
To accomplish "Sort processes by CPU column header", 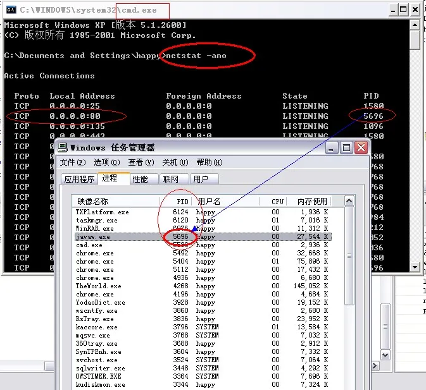I will coord(272,201).
